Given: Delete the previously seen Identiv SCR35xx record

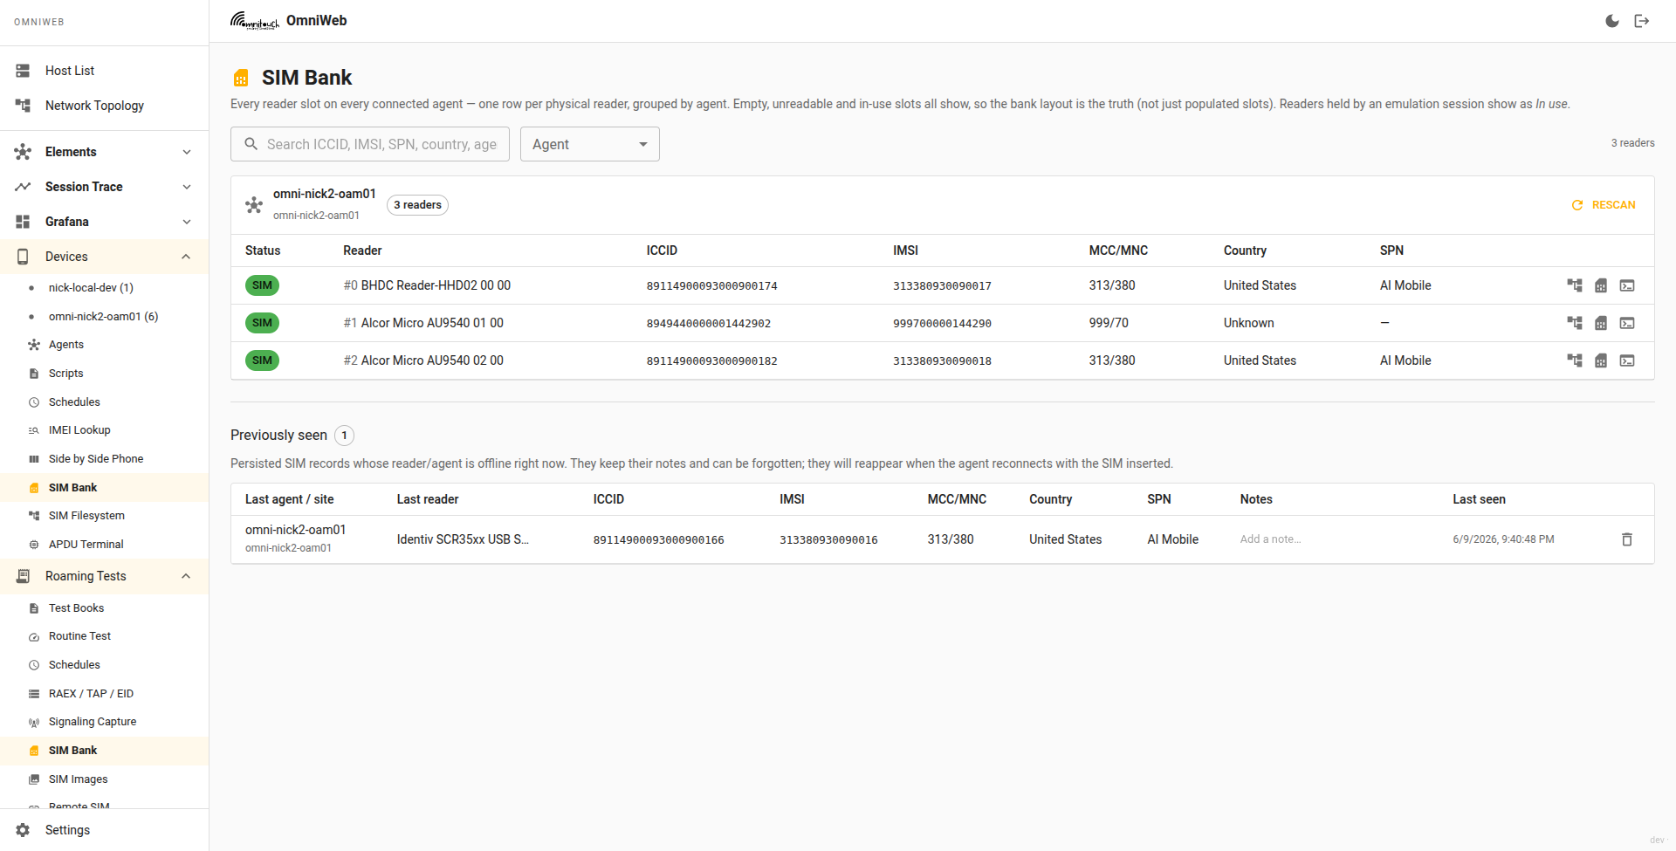Looking at the screenshot, I should tap(1627, 539).
